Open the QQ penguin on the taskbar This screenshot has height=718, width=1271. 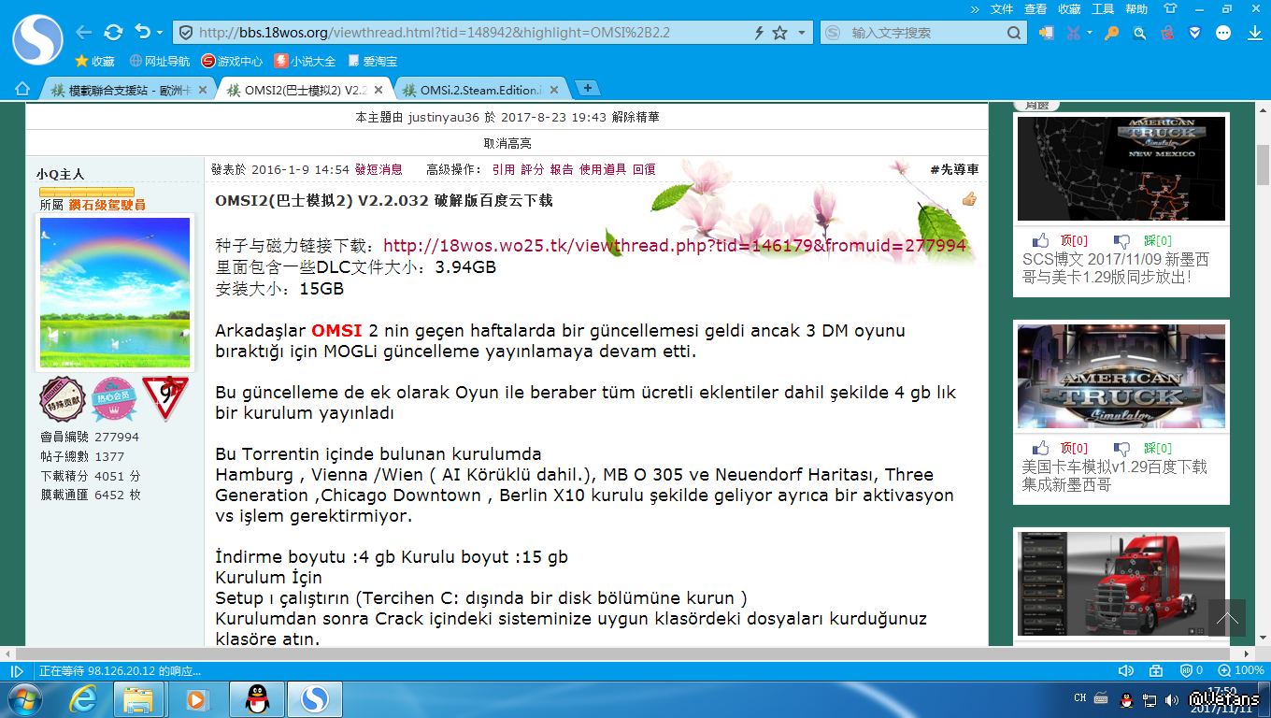pos(258,698)
